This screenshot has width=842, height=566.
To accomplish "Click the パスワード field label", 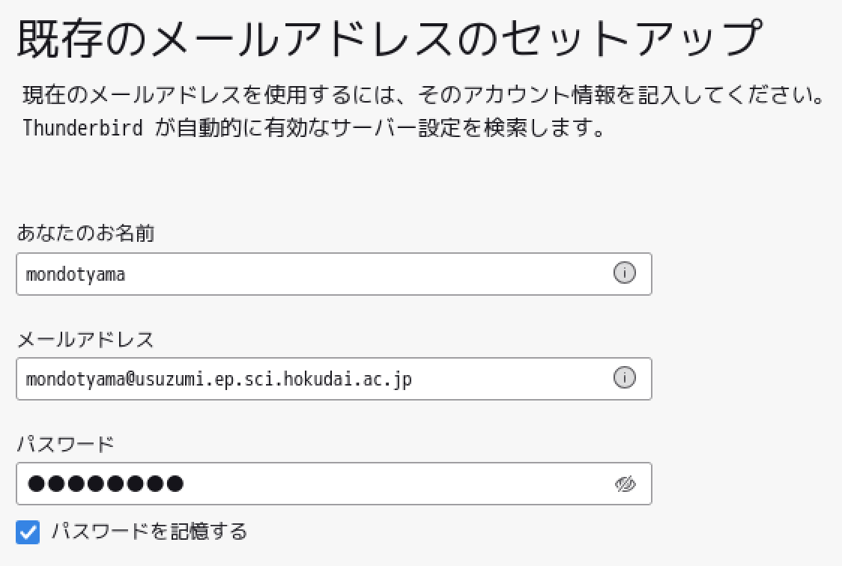I will pyautogui.click(x=65, y=444).
